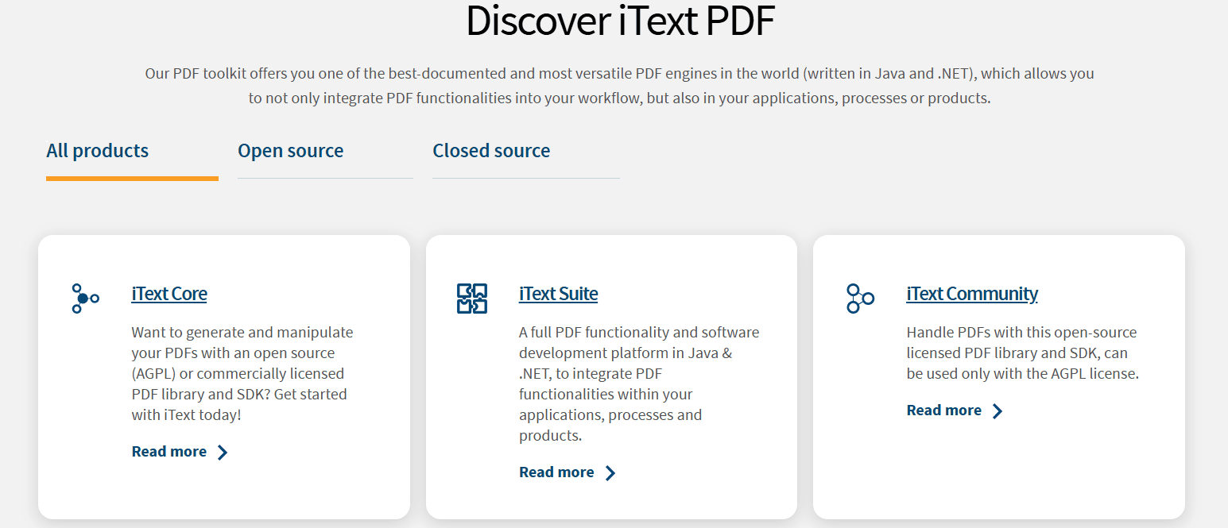
Task: Click the arrow after iText Community's Read more
Action: click(998, 410)
